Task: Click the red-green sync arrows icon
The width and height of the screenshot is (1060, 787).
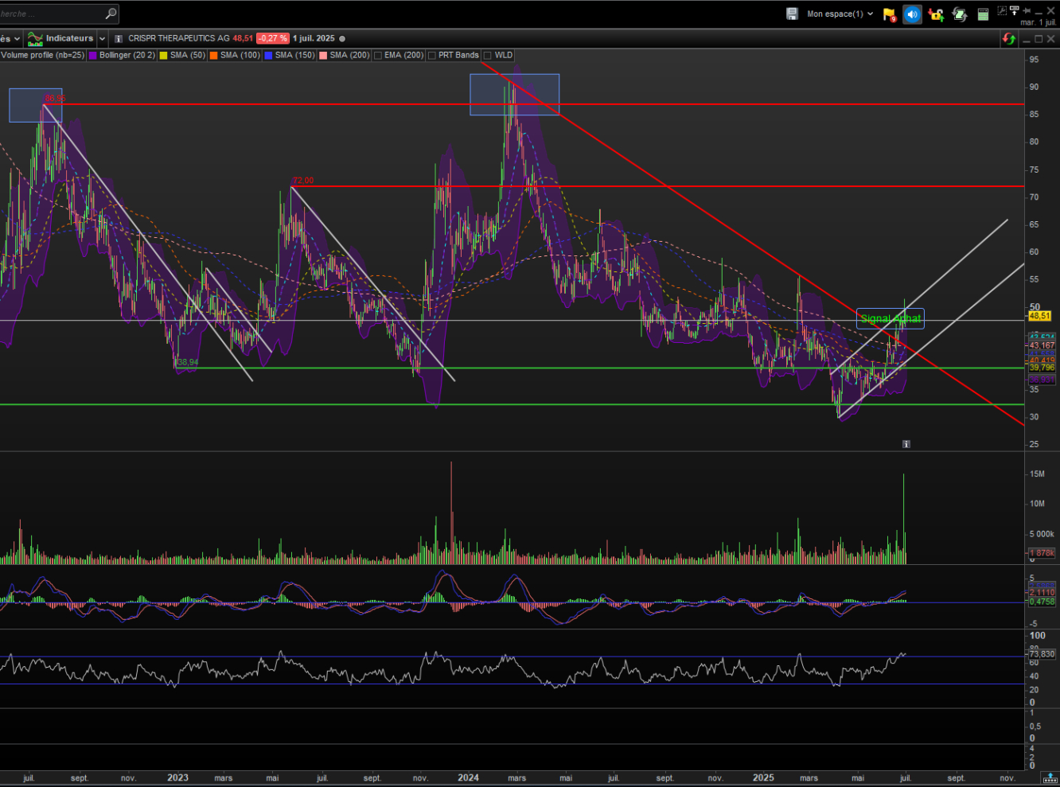Action: (x=1009, y=39)
